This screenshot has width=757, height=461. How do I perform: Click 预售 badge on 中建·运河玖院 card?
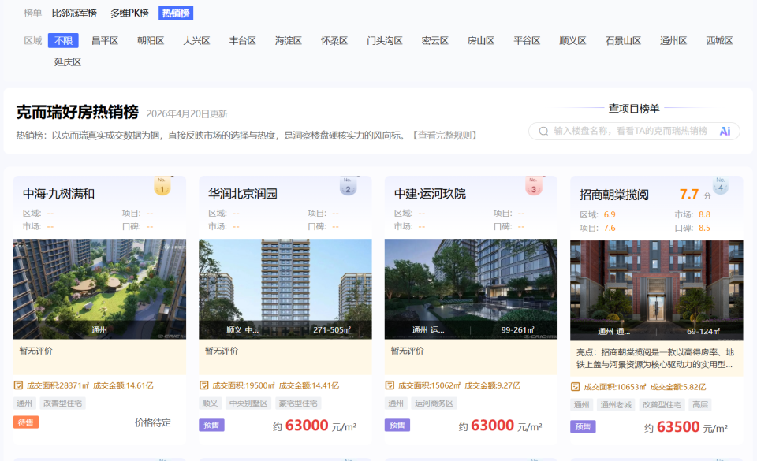tap(397, 425)
